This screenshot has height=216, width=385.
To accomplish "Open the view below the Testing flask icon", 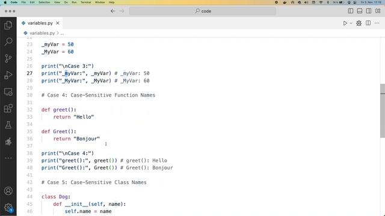I will pos(8,142).
